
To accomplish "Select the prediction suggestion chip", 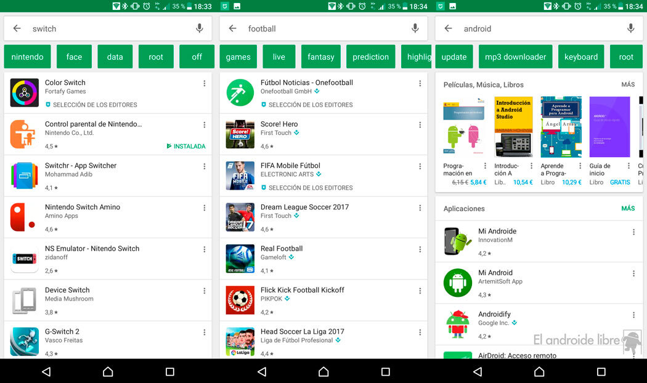I will click(370, 56).
